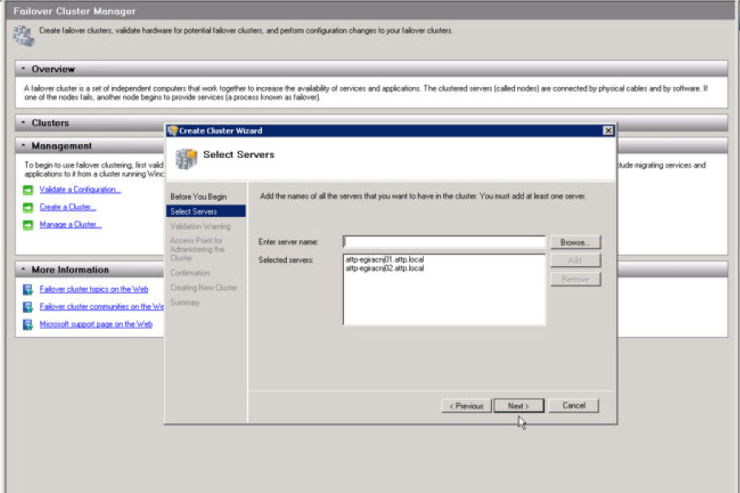Open the Before You Begin wizard step
Screen dimensions: 740x493
pos(198,196)
